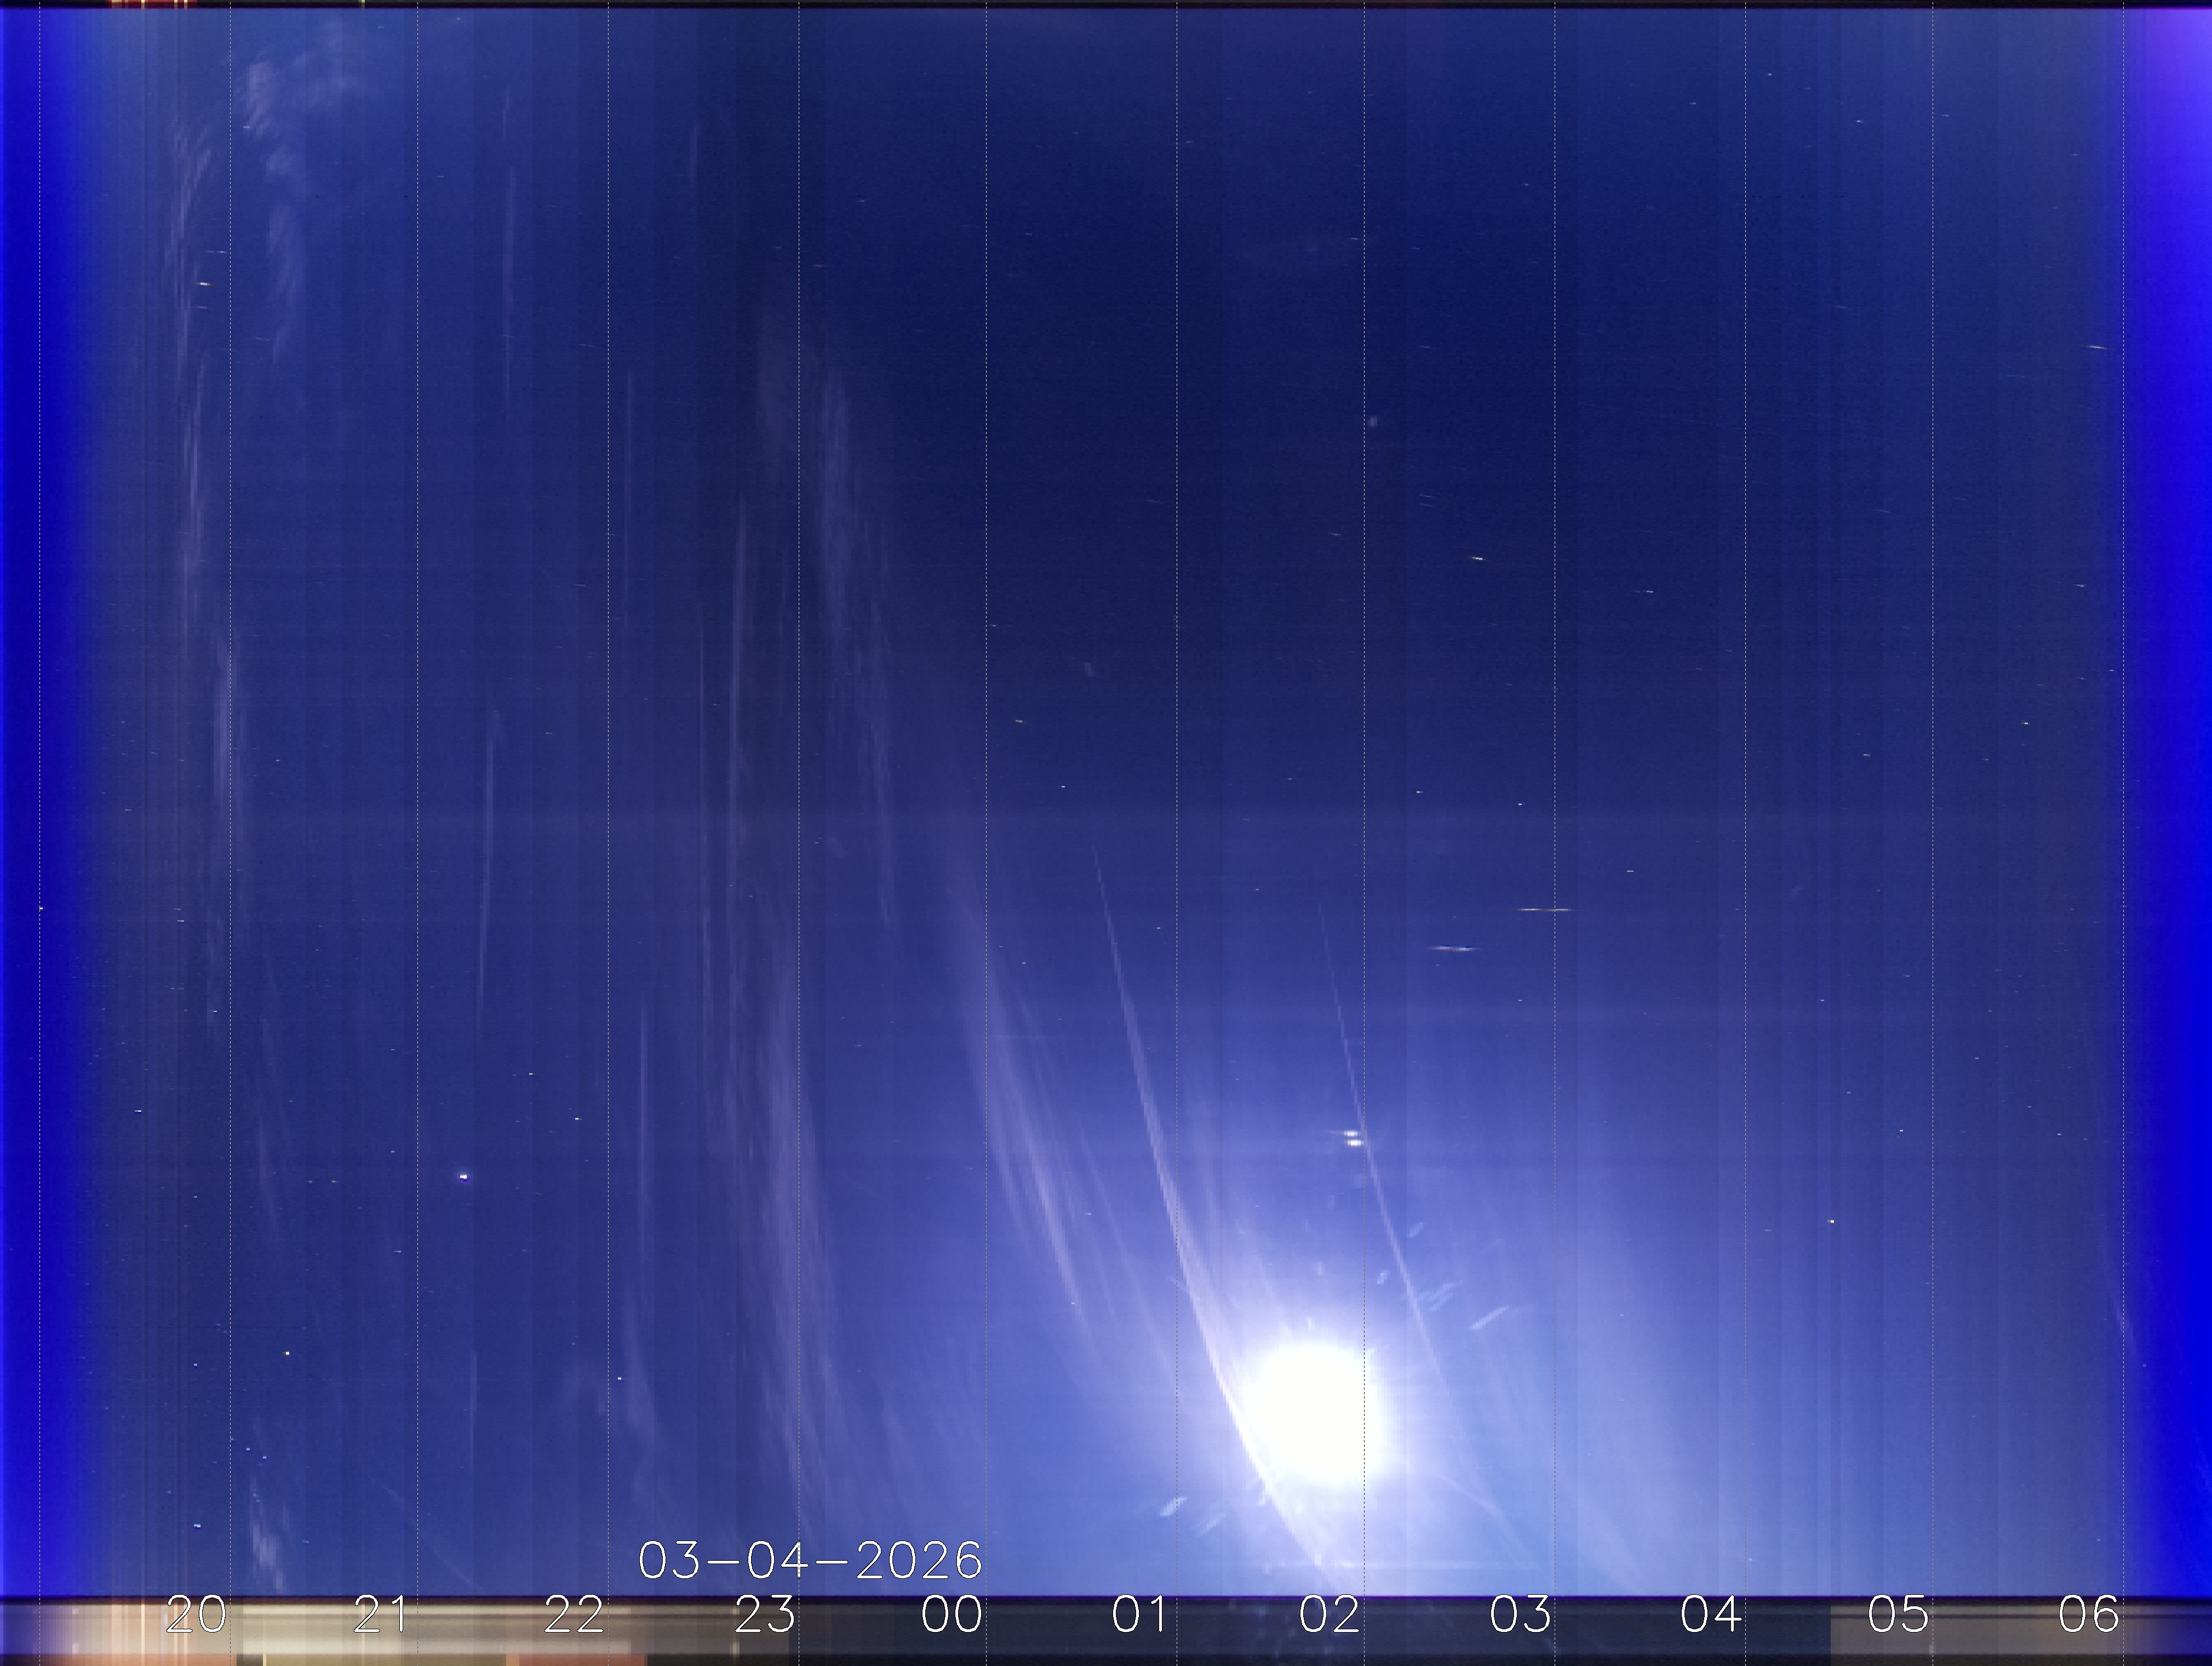Select the 00 midnight hour label
This screenshot has height=1666, width=2212.
click(x=952, y=1614)
